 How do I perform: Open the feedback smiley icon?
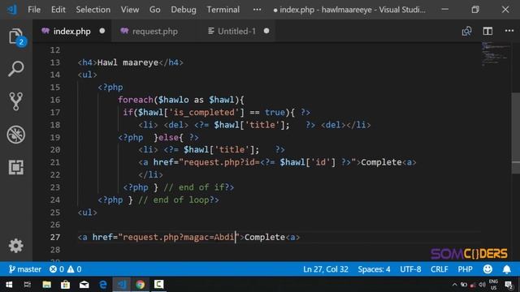click(487, 269)
